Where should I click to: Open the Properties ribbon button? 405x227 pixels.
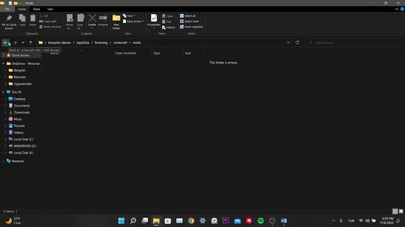[154, 21]
